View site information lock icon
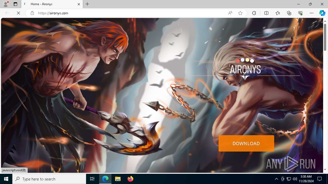 [32, 13]
